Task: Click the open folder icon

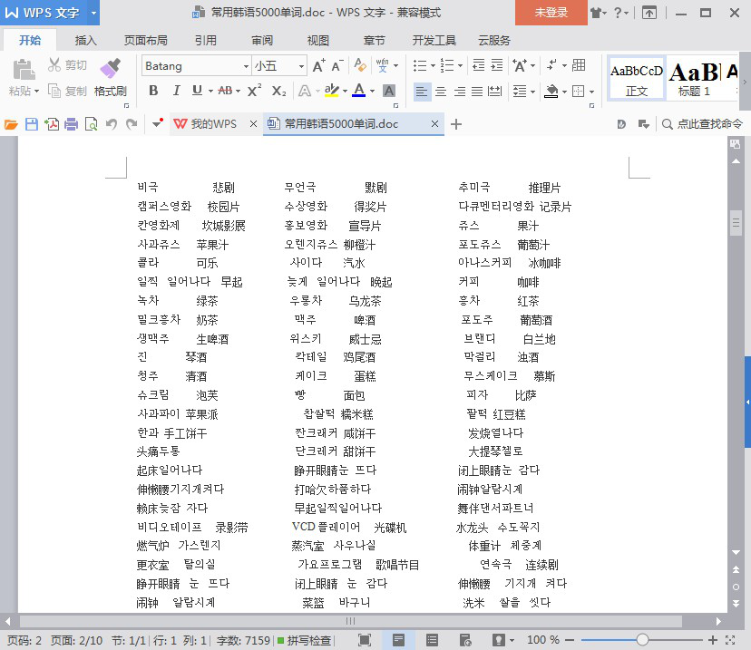Action: (11, 124)
